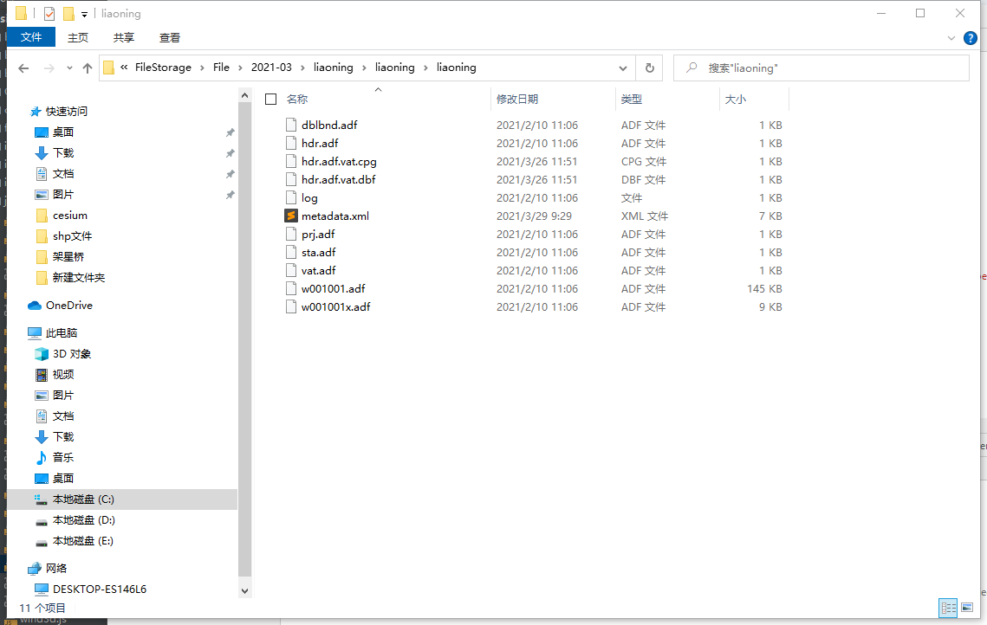Click the quick access toolbar properties icon
This screenshot has height=625, width=987.
[49, 13]
